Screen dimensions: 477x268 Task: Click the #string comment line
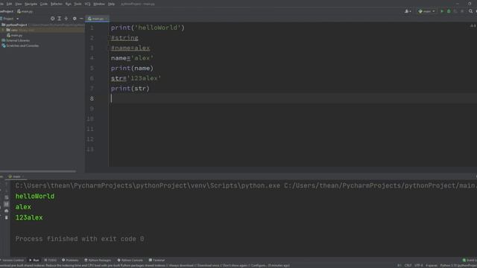tap(124, 38)
